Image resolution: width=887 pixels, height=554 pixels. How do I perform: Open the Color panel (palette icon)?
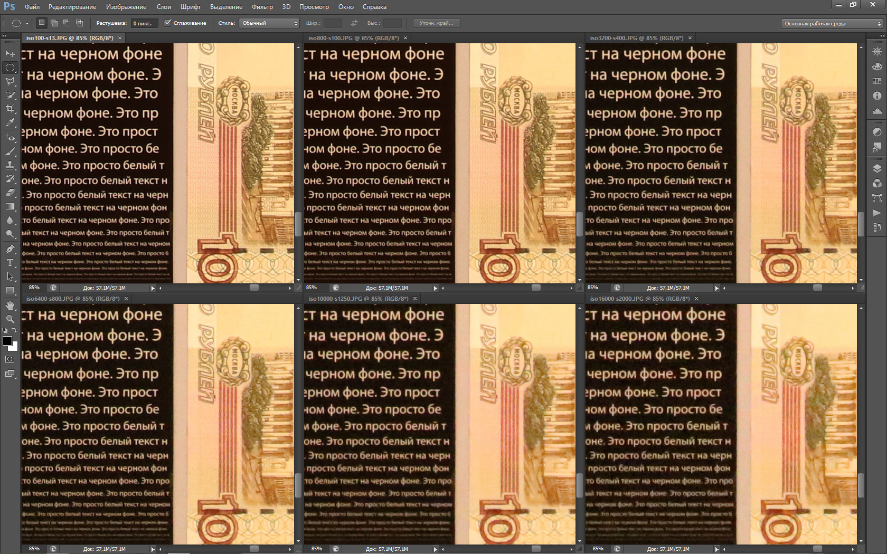[x=877, y=66]
